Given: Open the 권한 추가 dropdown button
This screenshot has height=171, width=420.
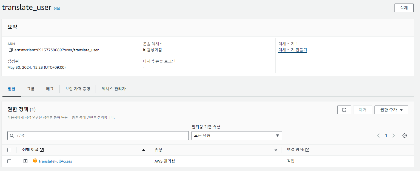Looking at the screenshot, I should pyautogui.click(x=391, y=110).
